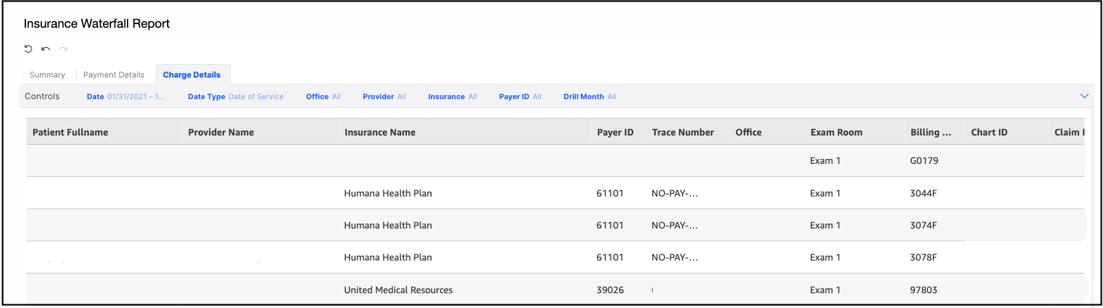Open the Date range filter control
1103x308 pixels.
click(126, 97)
